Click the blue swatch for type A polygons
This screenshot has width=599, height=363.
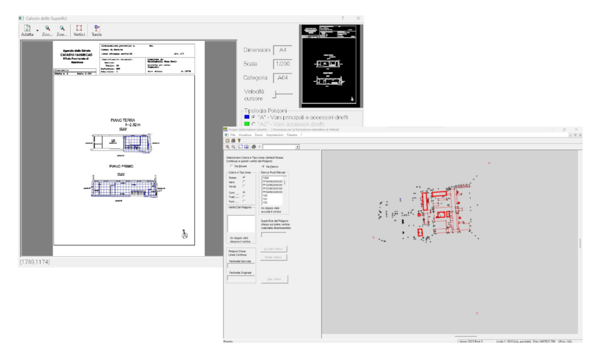click(x=246, y=117)
